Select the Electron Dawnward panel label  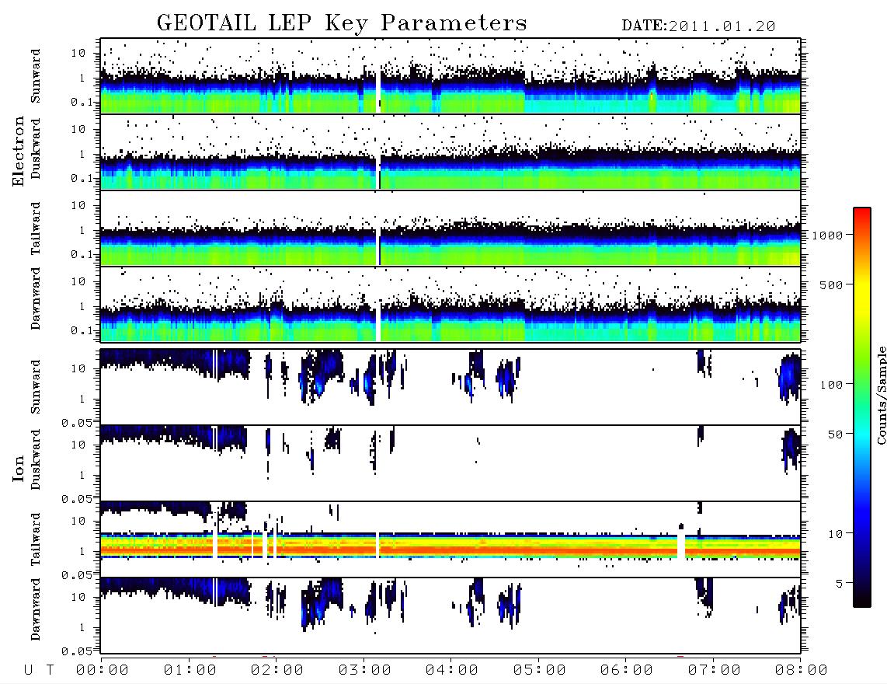click(x=36, y=298)
